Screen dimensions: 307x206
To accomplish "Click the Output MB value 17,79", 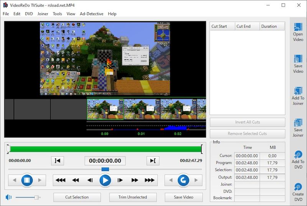I will click(x=272, y=178).
